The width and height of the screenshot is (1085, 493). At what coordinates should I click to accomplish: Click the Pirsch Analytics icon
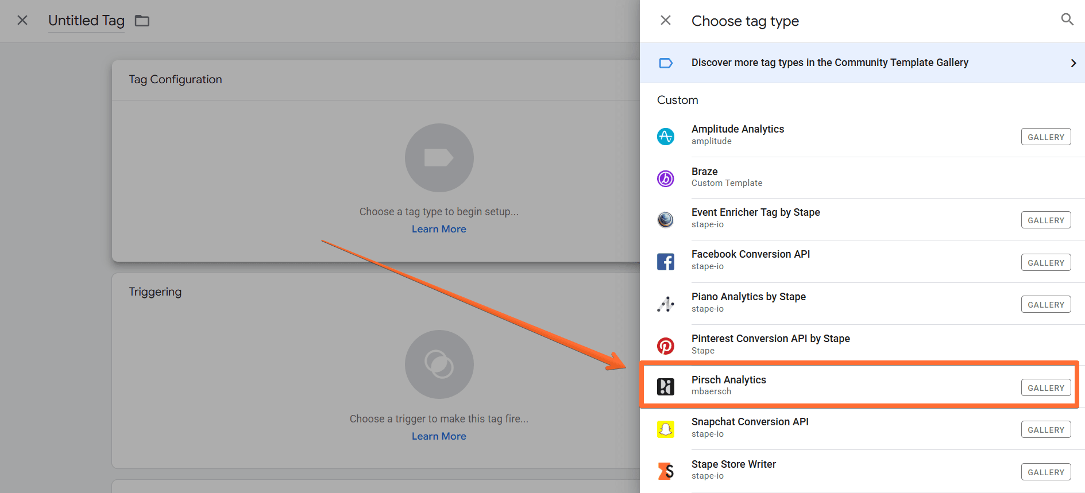[666, 387]
